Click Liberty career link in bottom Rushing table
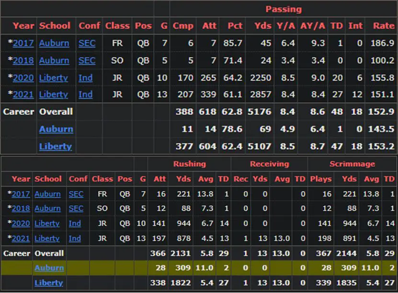 coord(48,282)
